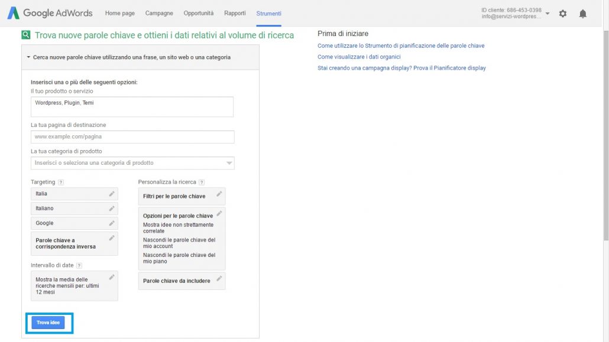Click Mostra idee non strettamente correlate
This screenshot has height=342, width=609.
pos(179,228)
